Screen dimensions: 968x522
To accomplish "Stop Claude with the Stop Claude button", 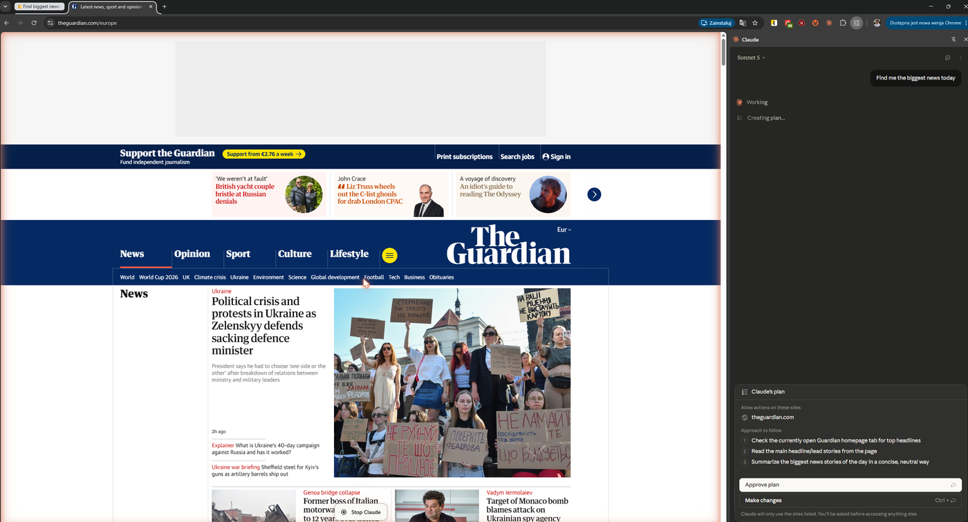I will (x=360, y=512).
